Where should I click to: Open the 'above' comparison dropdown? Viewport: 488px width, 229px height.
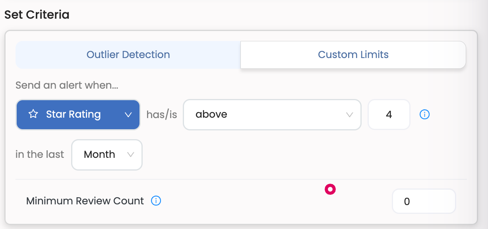[272, 114]
